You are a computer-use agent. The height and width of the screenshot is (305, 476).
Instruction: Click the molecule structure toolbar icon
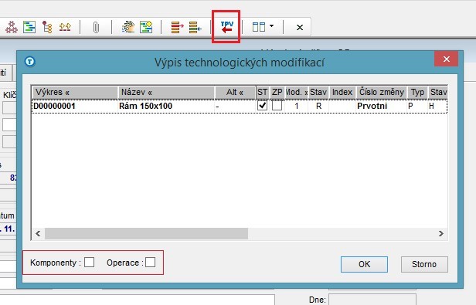12,27
